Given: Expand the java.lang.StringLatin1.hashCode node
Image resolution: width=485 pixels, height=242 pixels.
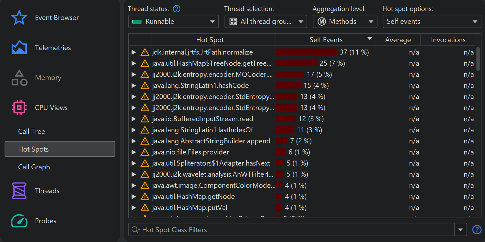Looking at the screenshot, I should pos(134,86).
